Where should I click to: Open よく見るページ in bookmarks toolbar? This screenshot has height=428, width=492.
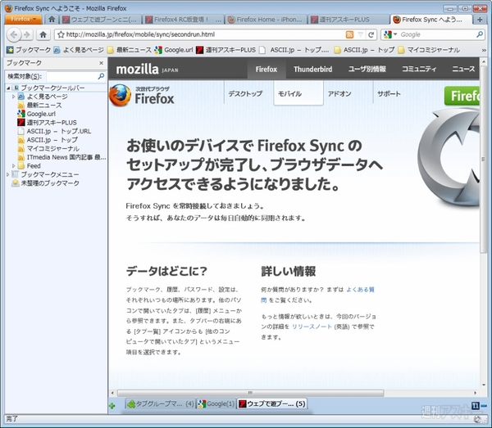tap(79, 50)
